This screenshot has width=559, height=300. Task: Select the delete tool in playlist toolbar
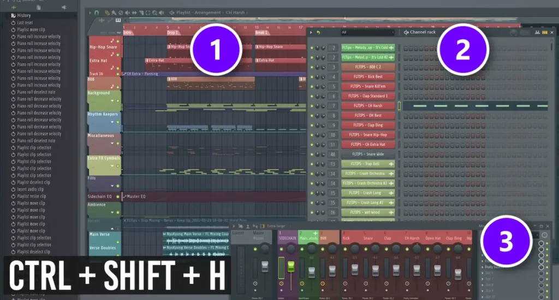pyautogui.click(x=121, y=13)
